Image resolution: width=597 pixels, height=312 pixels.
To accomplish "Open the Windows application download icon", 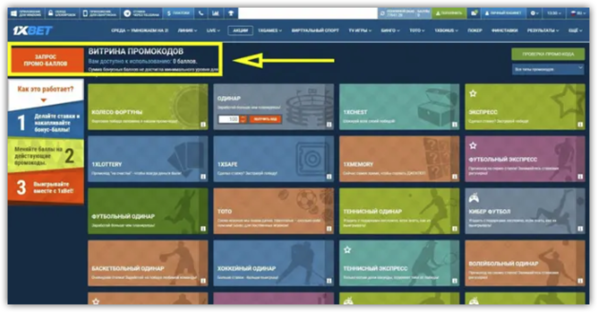I will click(x=14, y=13).
